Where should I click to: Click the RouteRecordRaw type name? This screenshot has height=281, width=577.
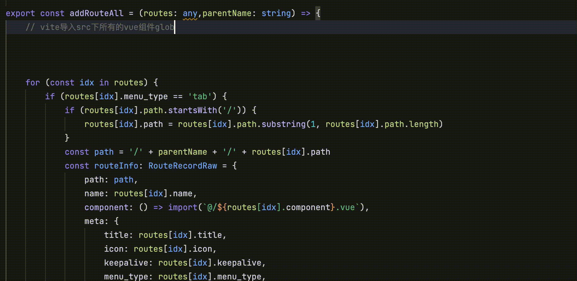183,166
